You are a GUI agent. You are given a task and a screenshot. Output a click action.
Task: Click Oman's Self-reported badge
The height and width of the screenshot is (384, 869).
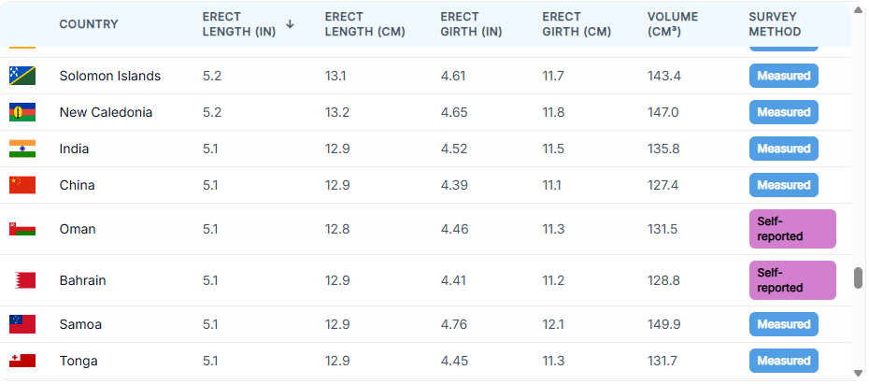point(791,229)
